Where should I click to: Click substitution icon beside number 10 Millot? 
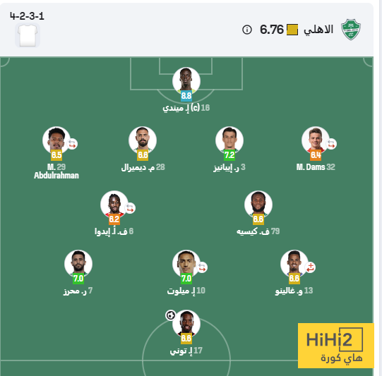(x=202, y=267)
